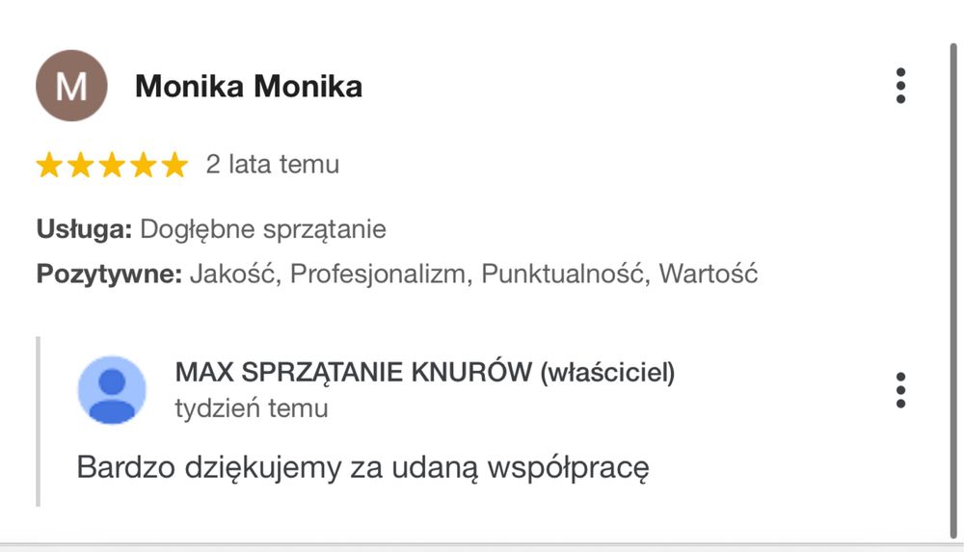This screenshot has width=964, height=552.
Task: Click the "tydzień temu" reply timestamp
Action: [251, 408]
